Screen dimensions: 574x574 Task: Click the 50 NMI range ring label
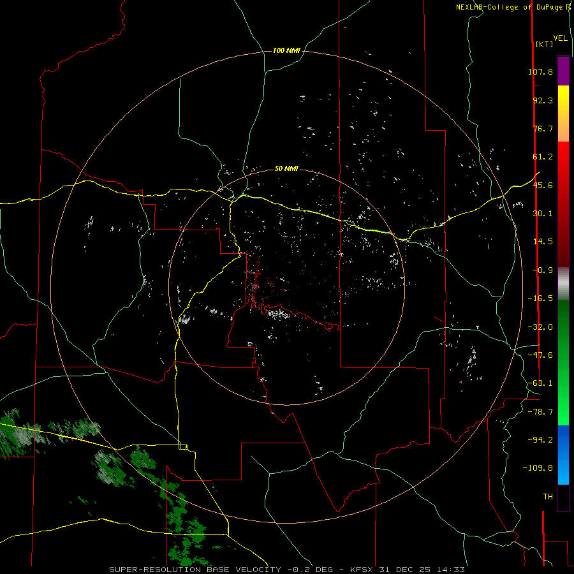286,168
